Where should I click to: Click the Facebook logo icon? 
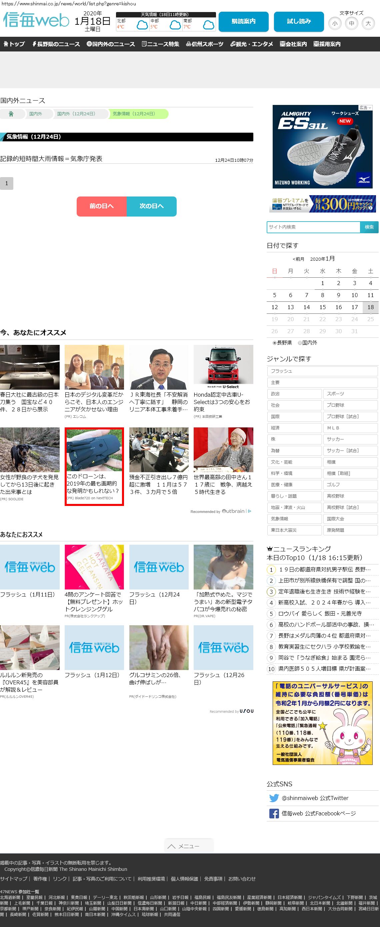[274, 813]
